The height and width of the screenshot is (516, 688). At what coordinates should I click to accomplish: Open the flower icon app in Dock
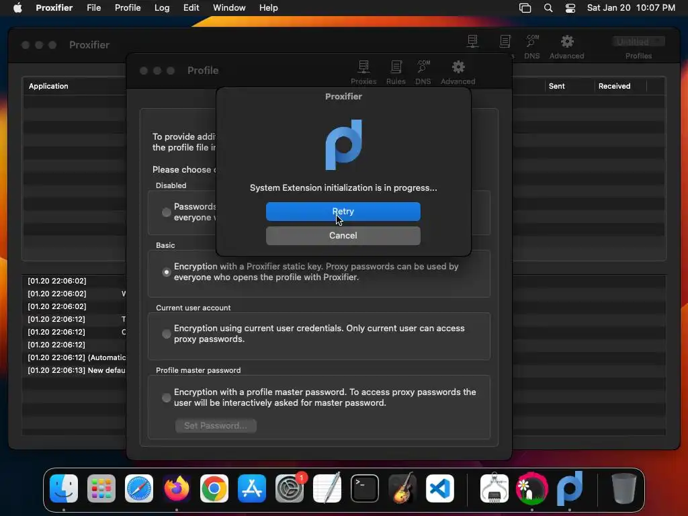(x=532, y=488)
